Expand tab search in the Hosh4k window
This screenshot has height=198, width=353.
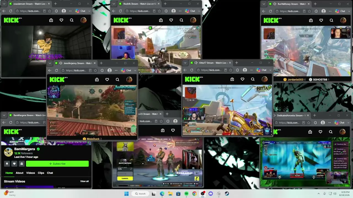pos(114,4)
